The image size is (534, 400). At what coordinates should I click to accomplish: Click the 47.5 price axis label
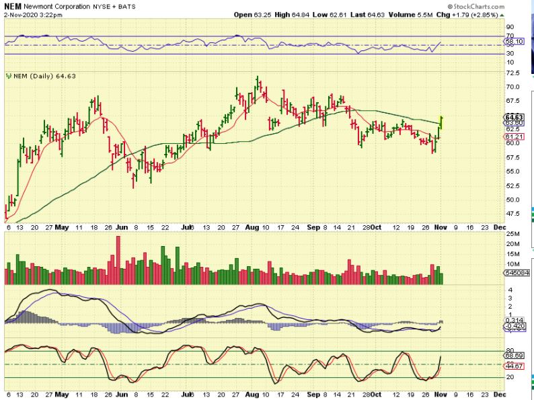(x=513, y=214)
